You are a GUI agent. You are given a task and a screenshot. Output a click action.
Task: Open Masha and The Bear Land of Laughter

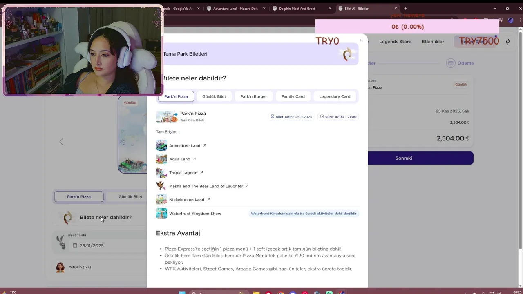[x=206, y=186]
